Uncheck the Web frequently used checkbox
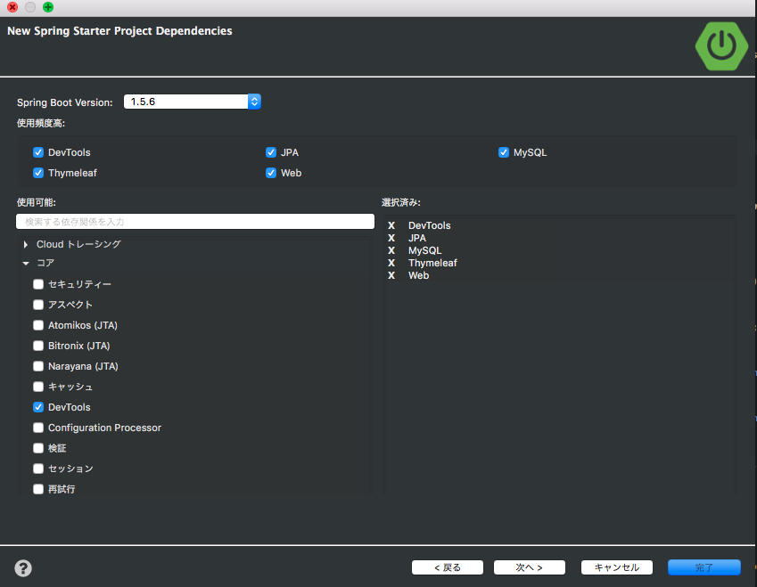 pos(271,173)
